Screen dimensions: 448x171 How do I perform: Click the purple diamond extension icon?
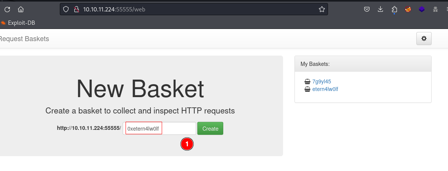pos(422,10)
